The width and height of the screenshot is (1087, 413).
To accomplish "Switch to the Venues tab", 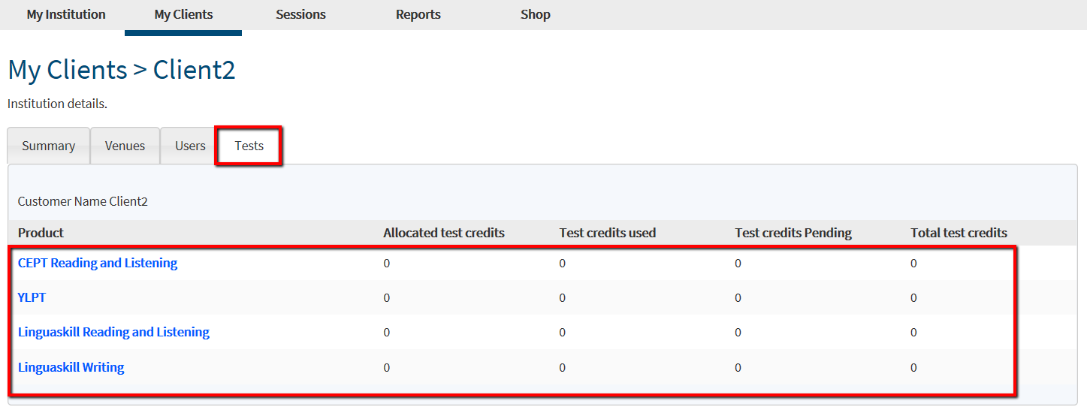I will [125, 146].
